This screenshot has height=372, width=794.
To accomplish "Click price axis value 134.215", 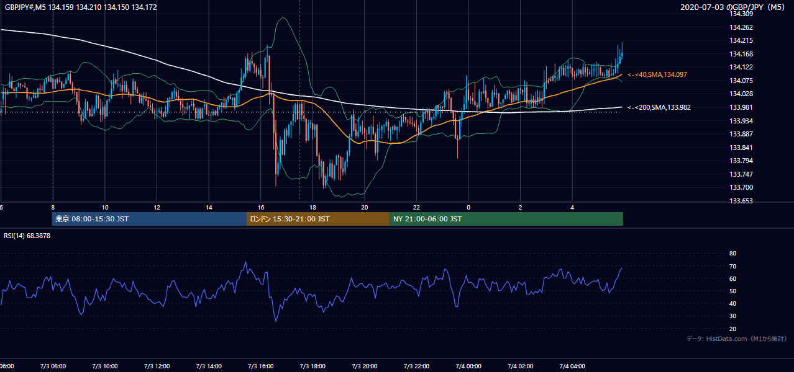I will [x=741, y=40].
